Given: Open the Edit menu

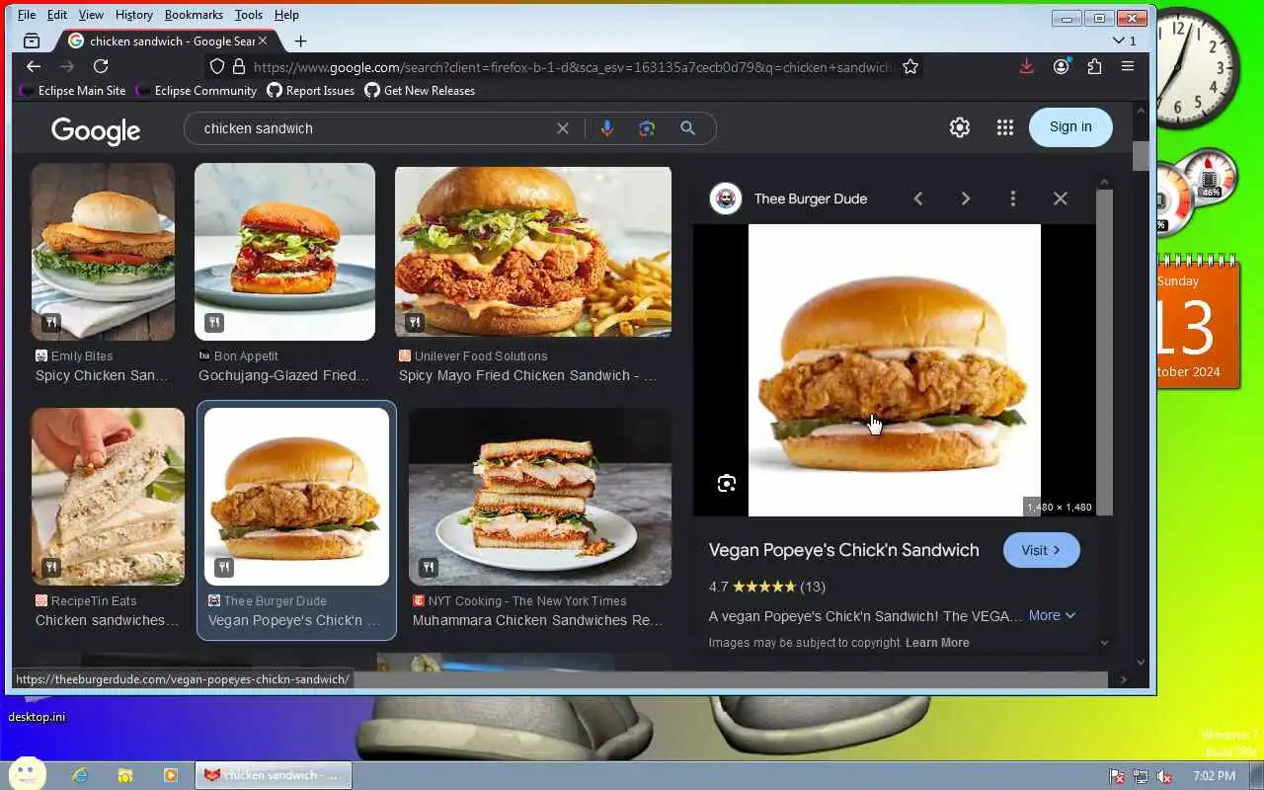Looking at the screenshot, I should point(57,15).
